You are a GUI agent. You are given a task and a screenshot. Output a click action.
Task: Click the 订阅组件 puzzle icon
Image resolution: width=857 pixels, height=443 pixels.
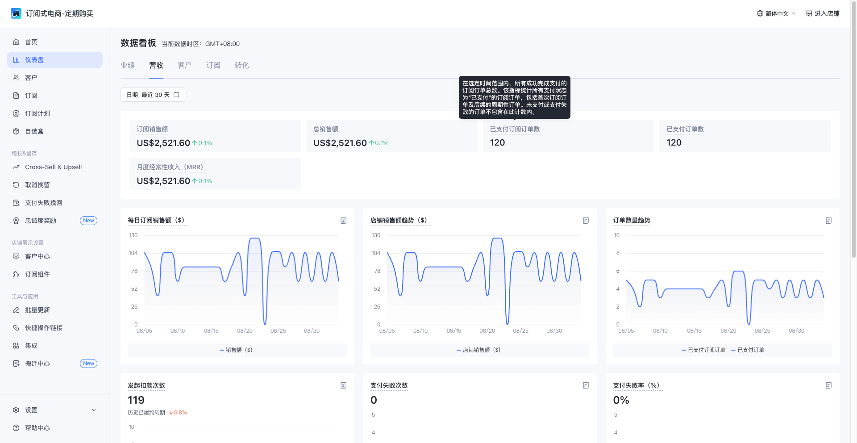coord(16,274)
